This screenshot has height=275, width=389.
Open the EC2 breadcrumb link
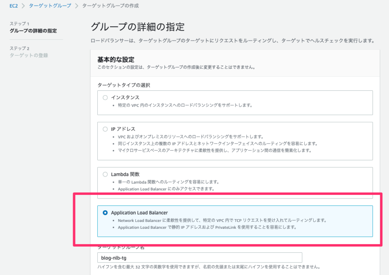[14, 6]
